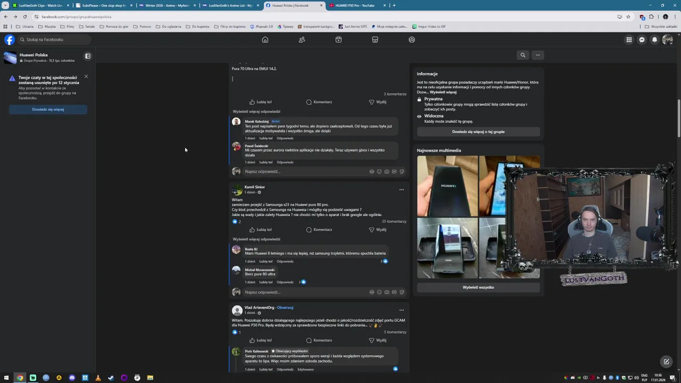Screen dimensions: 681x383
Task: Open VLC from the taskbar
Action: pyautogui.click(x=98, y=378)
